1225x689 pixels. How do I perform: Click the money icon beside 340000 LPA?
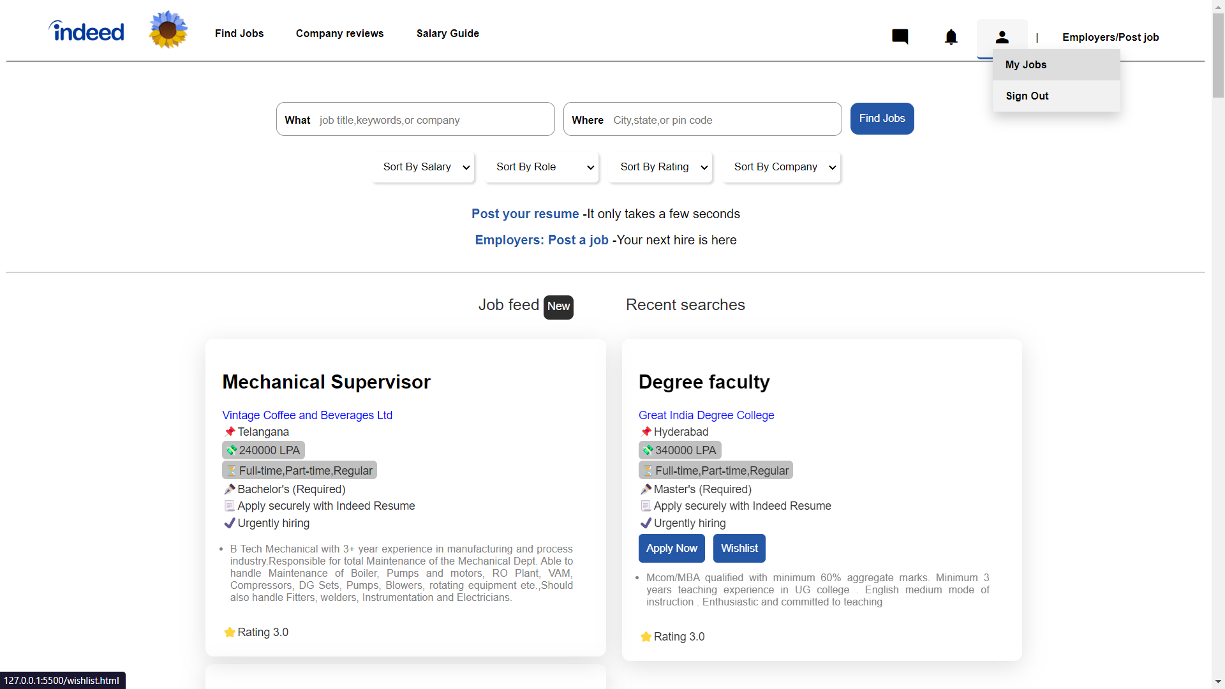648,450
